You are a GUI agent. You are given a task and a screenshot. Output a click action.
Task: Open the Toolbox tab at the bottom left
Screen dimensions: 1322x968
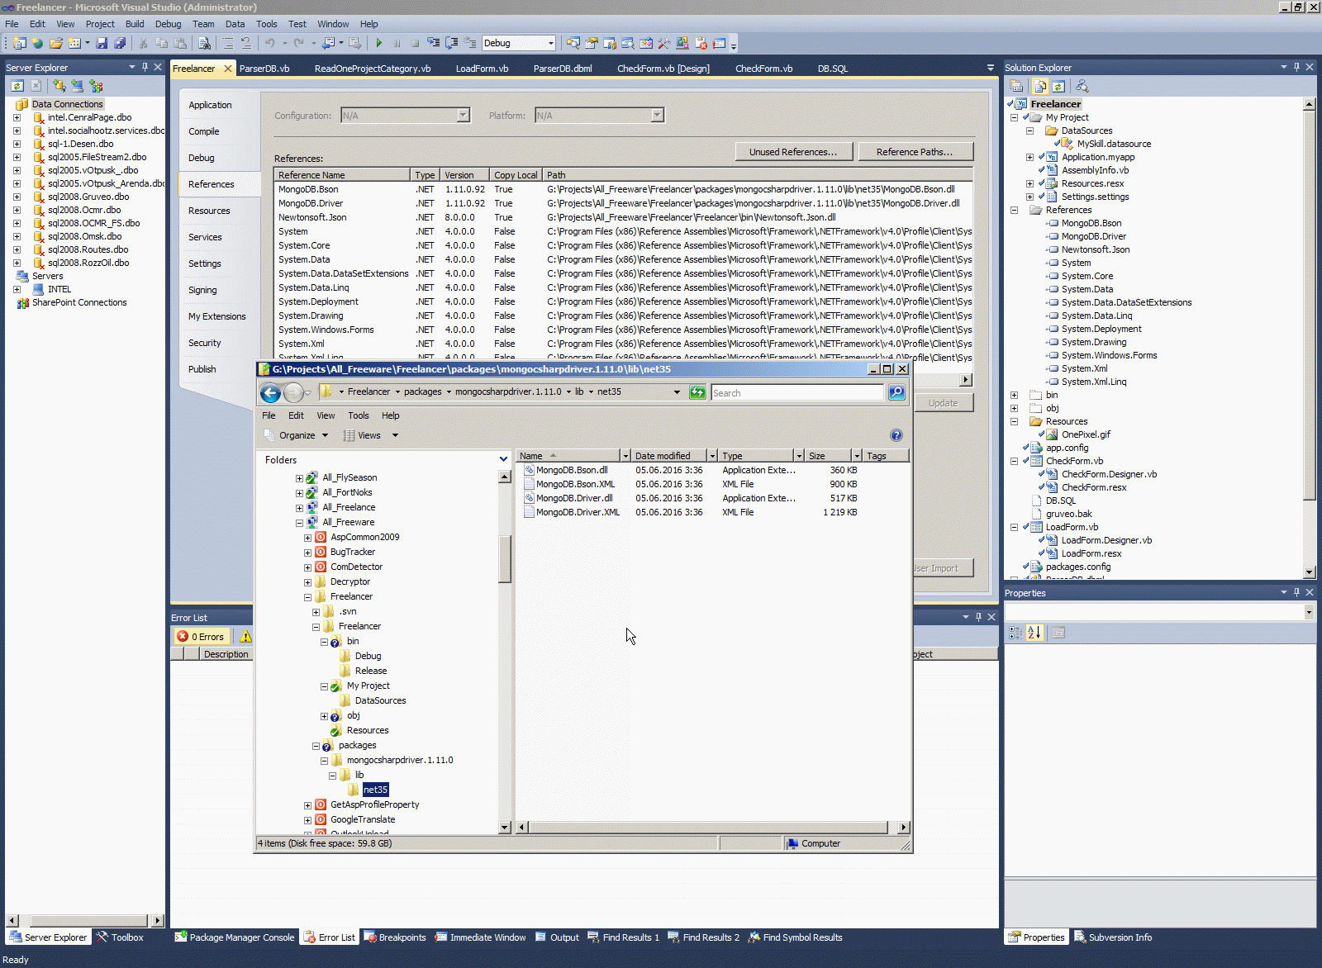pyautogui.click(x=120, y=937)
